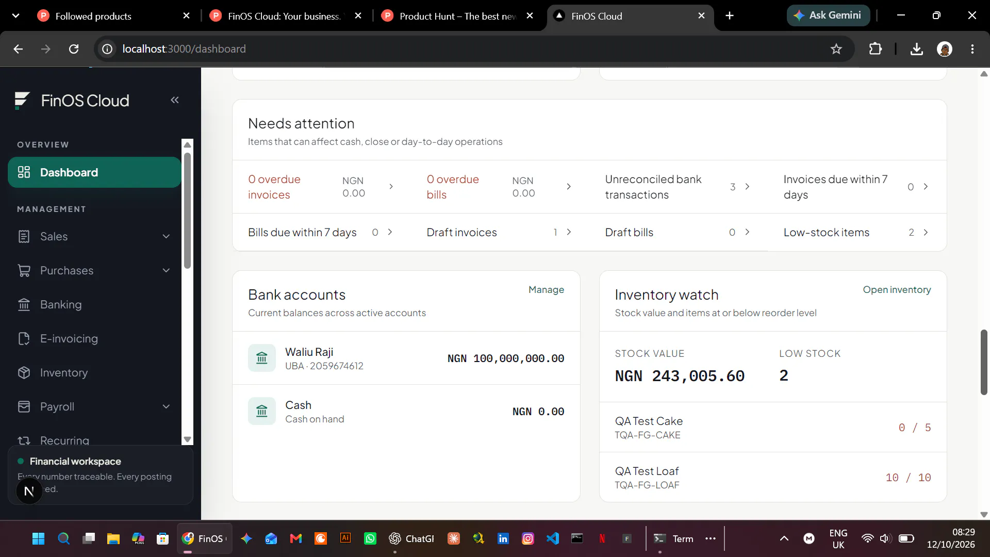The width and height of the screenshot is (990, 557).
Task: Open the tab search dropdown arrow
Action: click(15, 15)
